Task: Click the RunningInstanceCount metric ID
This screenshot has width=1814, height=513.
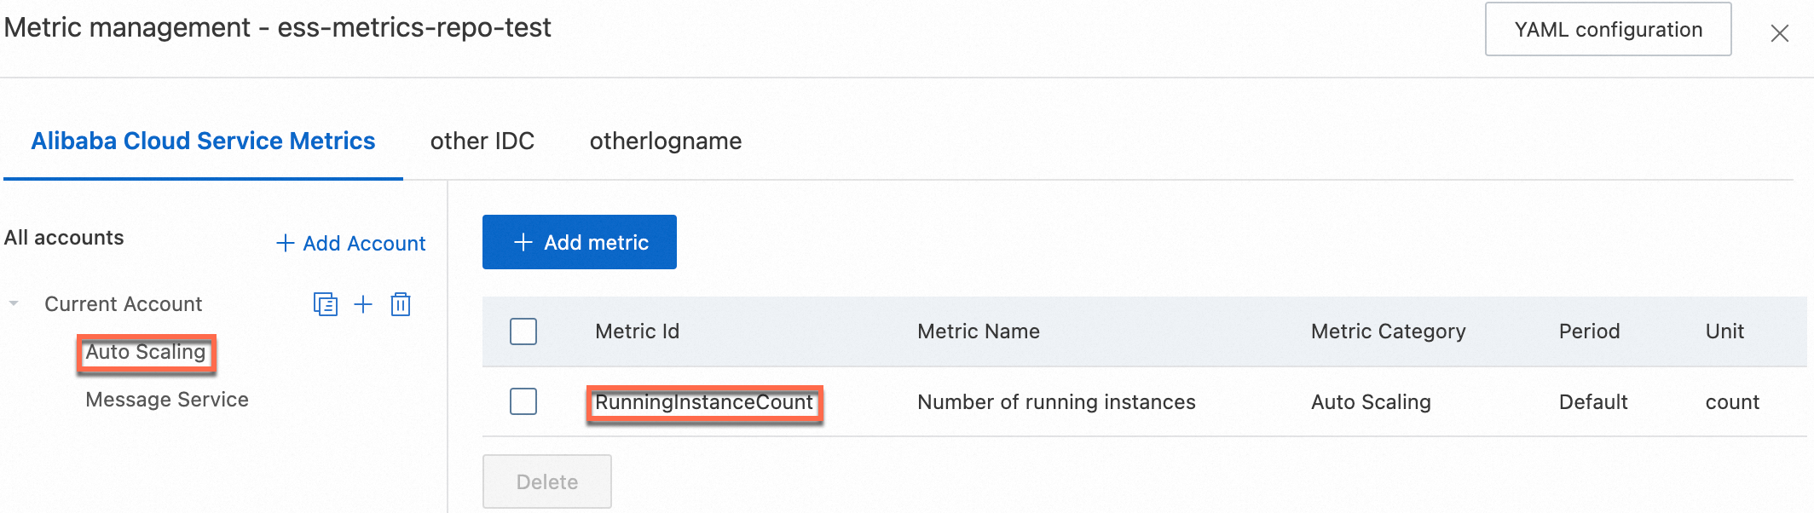Action: (x=703, y=402)
